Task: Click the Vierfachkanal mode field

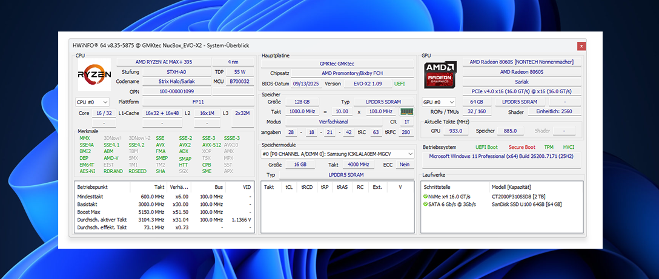Action: click(x=334, y=122)
